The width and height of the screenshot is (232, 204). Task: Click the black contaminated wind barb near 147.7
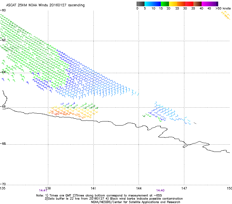click(x=195, y=123)
